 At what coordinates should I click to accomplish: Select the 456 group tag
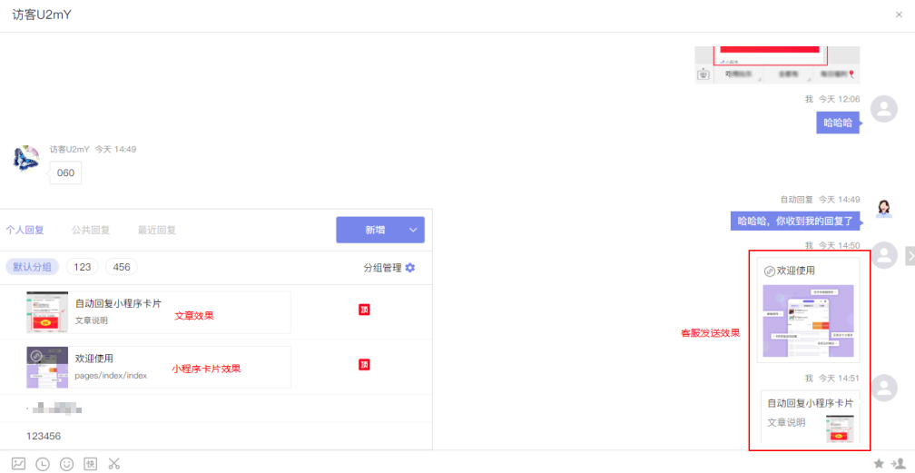[122, 267]
